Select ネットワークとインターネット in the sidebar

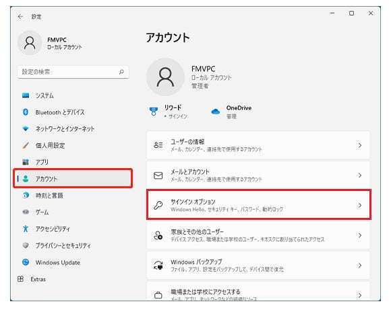pyautogui.click(x=73, y=129)
